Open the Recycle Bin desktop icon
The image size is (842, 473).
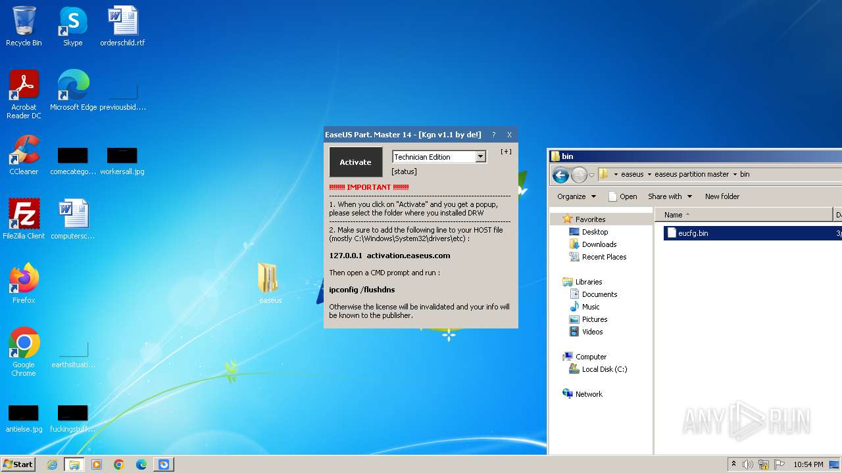(x=24, y=26)
